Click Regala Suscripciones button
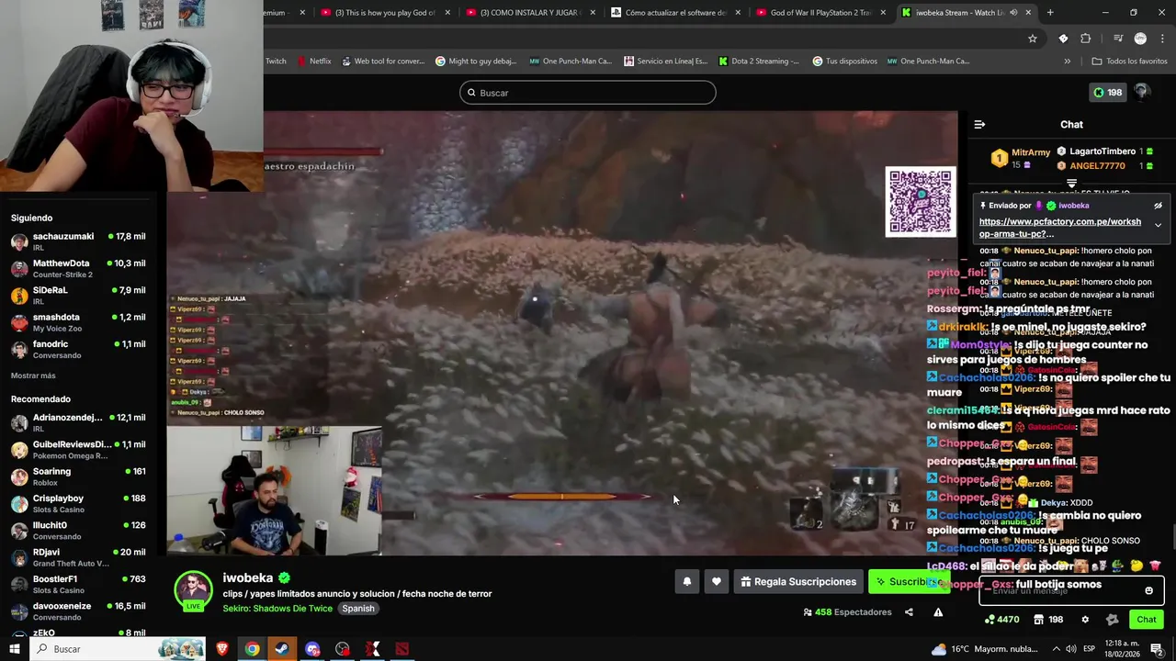The image size is (1176, 661). [x=797, y=581]
